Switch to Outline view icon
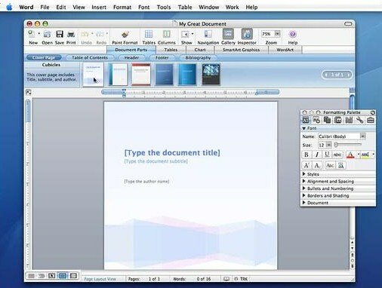 42,276
